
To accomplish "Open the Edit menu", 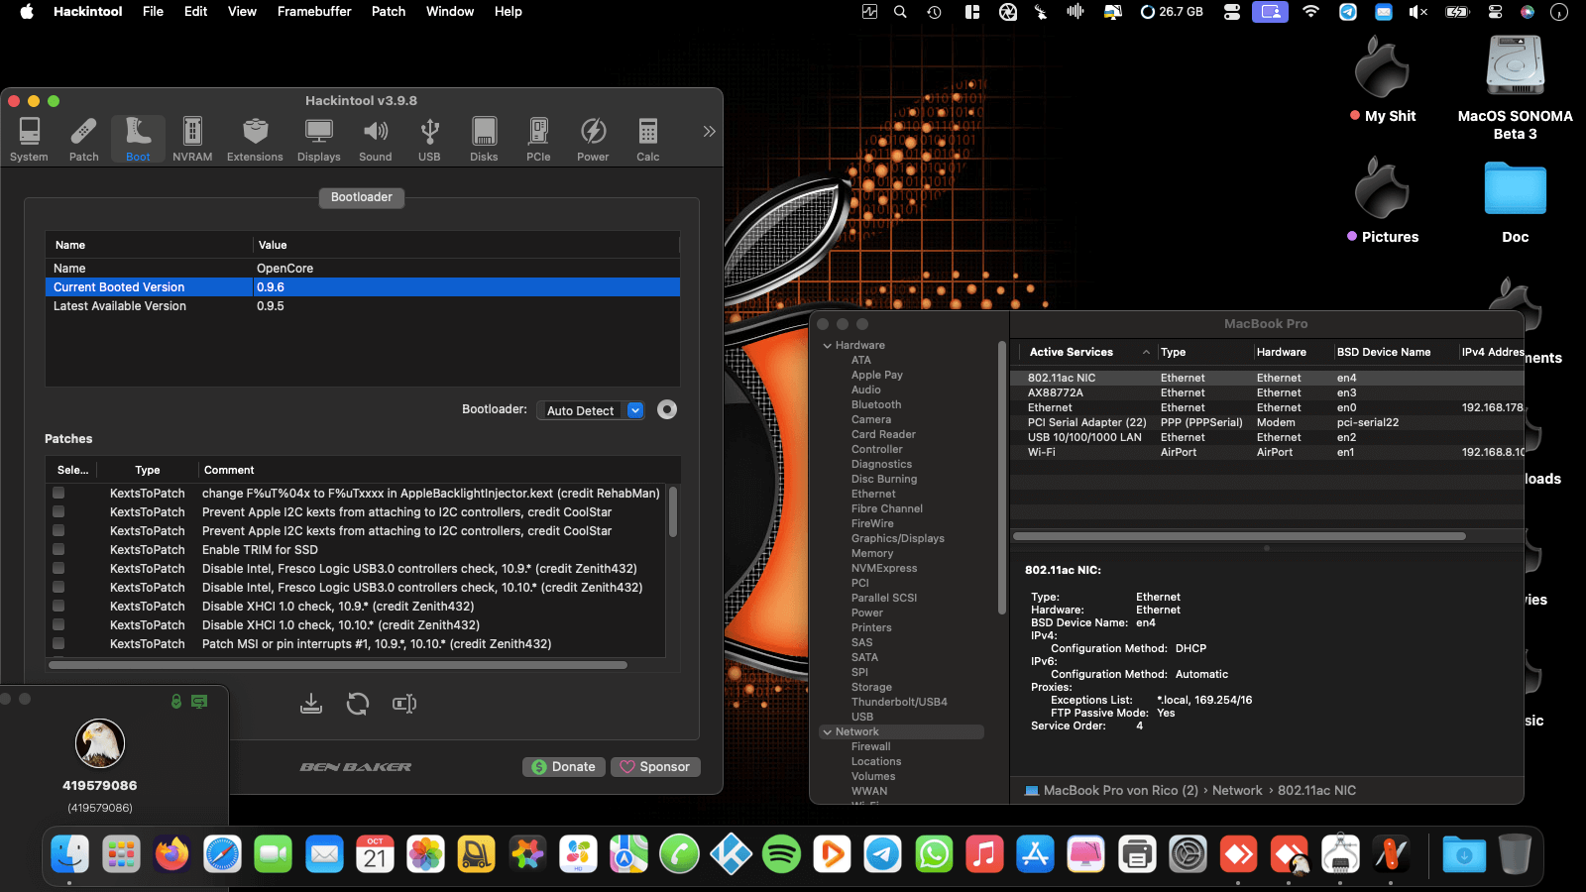I will click(195, 12).
